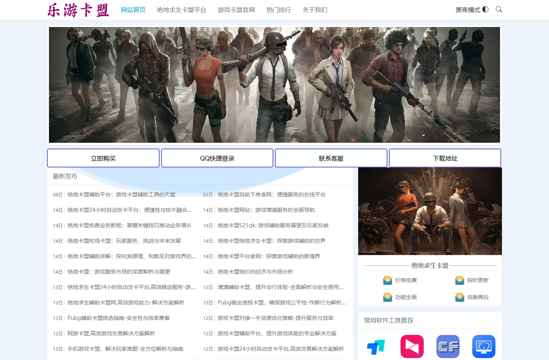This screenshot has width=549, height=360.
Task: Click the 最新发布 section heading
Action: pyautogui.click(x=65, y=176)
